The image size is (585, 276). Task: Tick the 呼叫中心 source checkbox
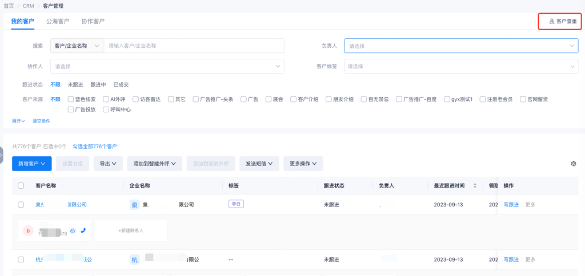(106, 109)
